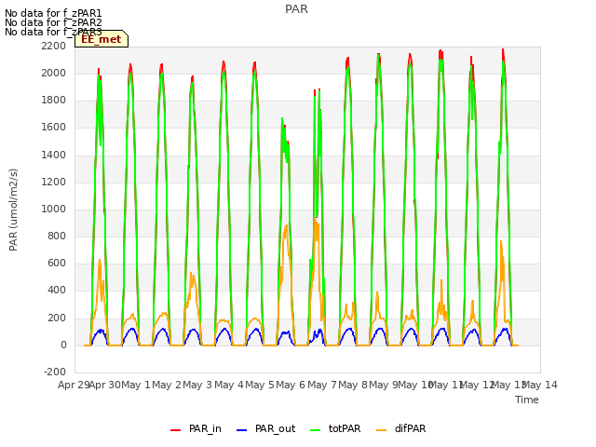Image resolution: width=596 pixels, height=447 pixels.
Task: Click the 600 y-axis tick label
Action: pos(57,264)
